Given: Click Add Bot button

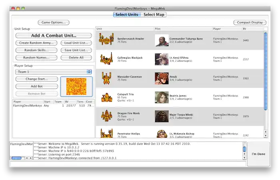Looking at the screenshot, I should 37,86.
